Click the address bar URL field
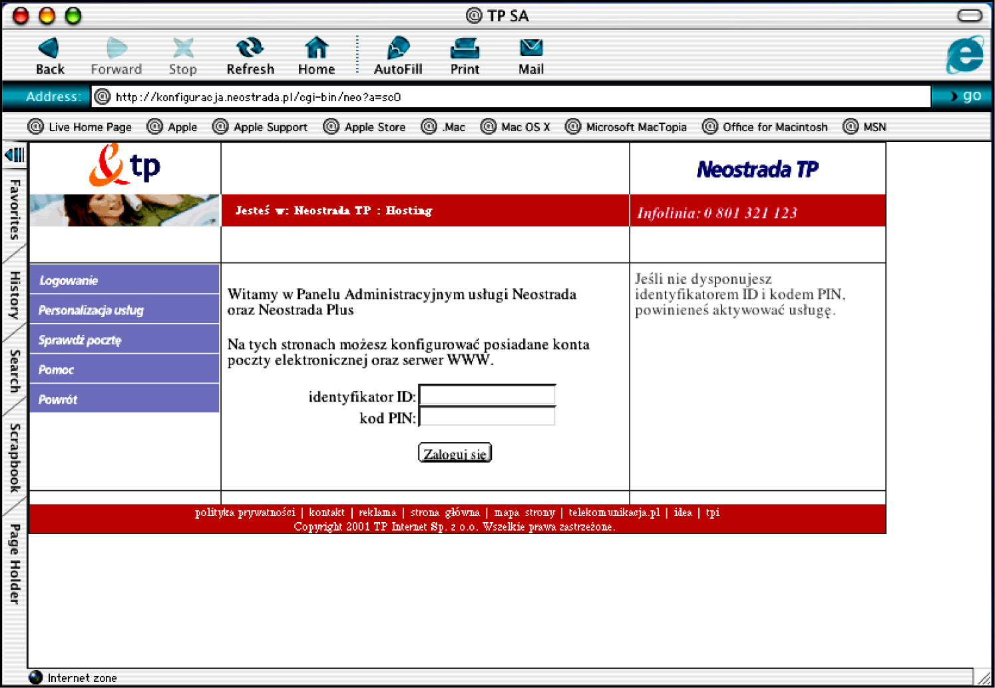 [x=510, y=97]
